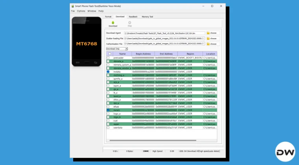Click the Smart Phone Flash Tool title icon
The image size is (299, 165).
[72, 6]
